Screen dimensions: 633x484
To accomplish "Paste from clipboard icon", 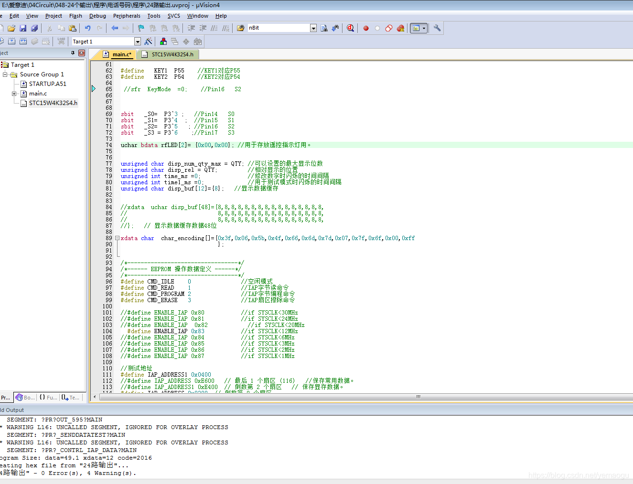I will tap(72, 28).
